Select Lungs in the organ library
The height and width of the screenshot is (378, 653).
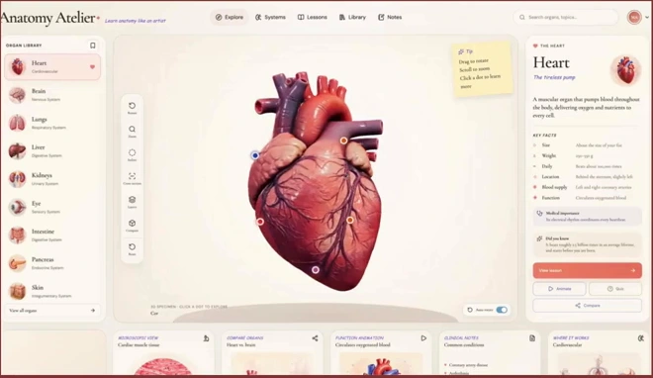coord(52,123)
